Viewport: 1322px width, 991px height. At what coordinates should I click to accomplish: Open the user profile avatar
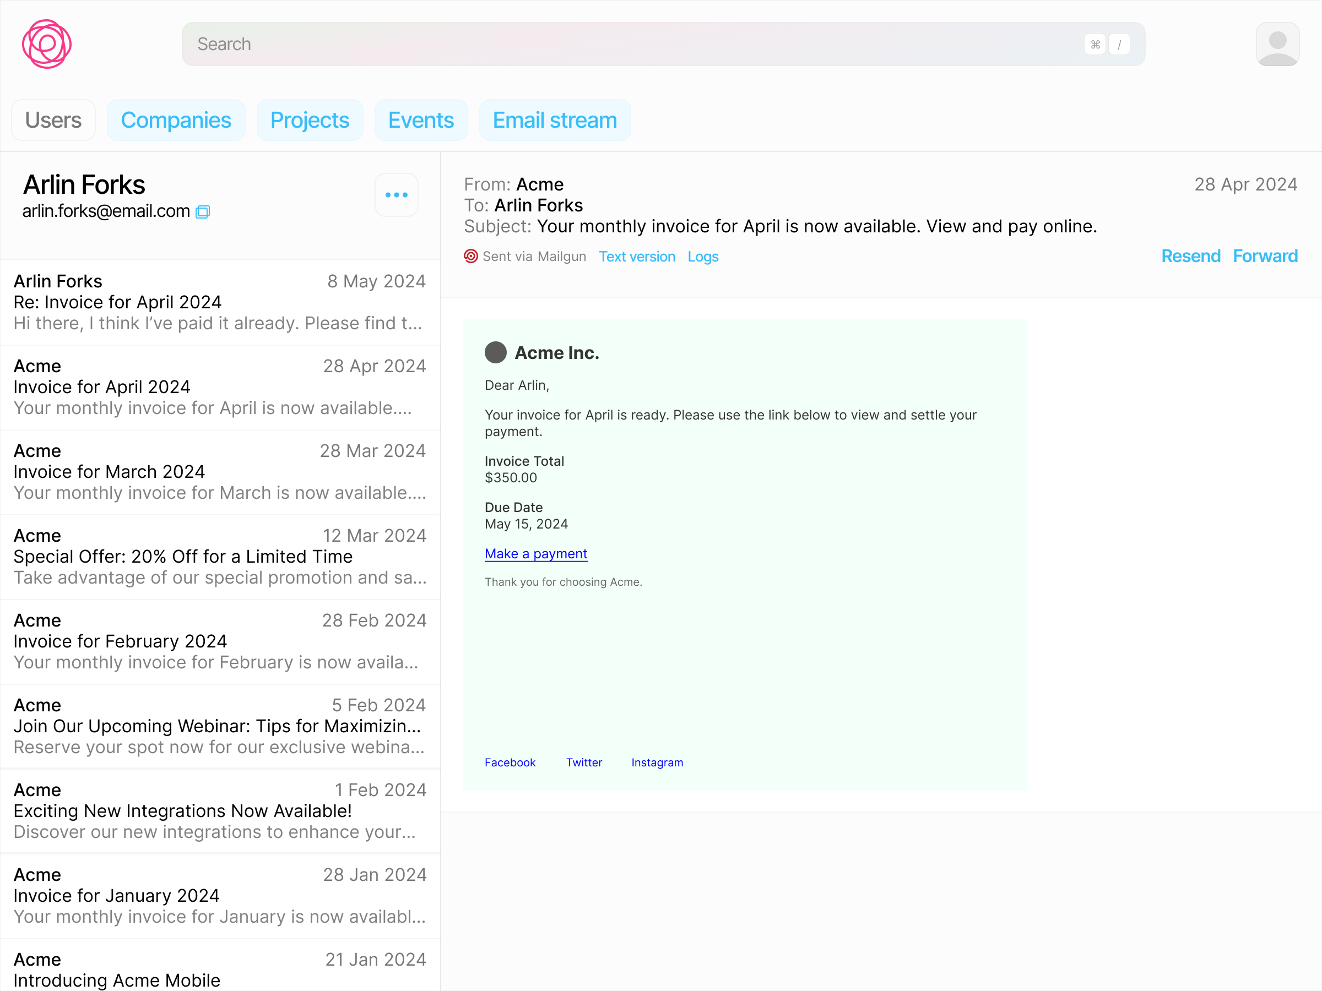pyautogui.click(x=1277, y=44)
